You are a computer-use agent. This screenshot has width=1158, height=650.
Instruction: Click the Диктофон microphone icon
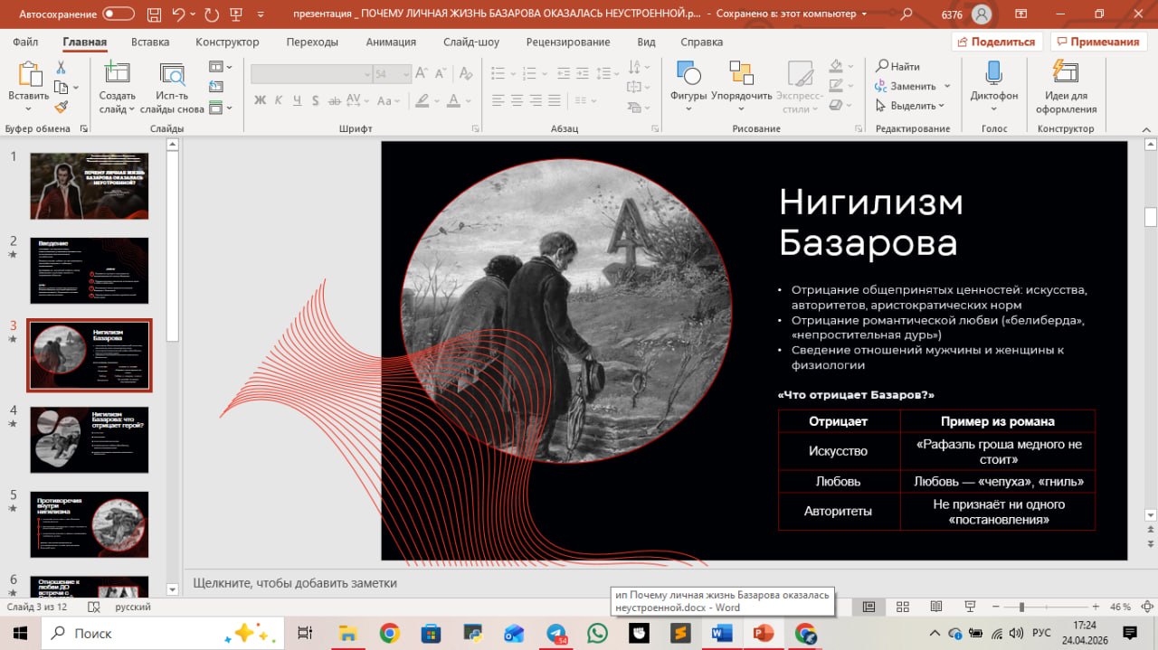tap(993, 74)
